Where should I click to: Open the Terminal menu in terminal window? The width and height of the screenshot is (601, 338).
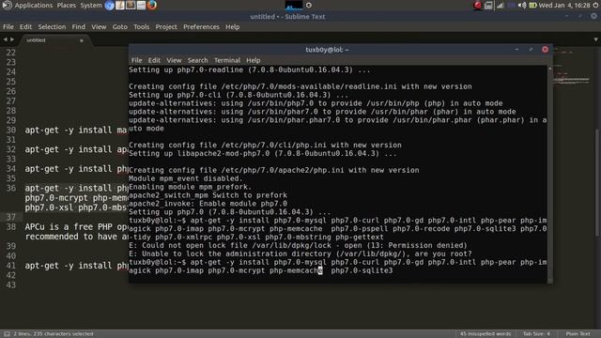(227, 60)
